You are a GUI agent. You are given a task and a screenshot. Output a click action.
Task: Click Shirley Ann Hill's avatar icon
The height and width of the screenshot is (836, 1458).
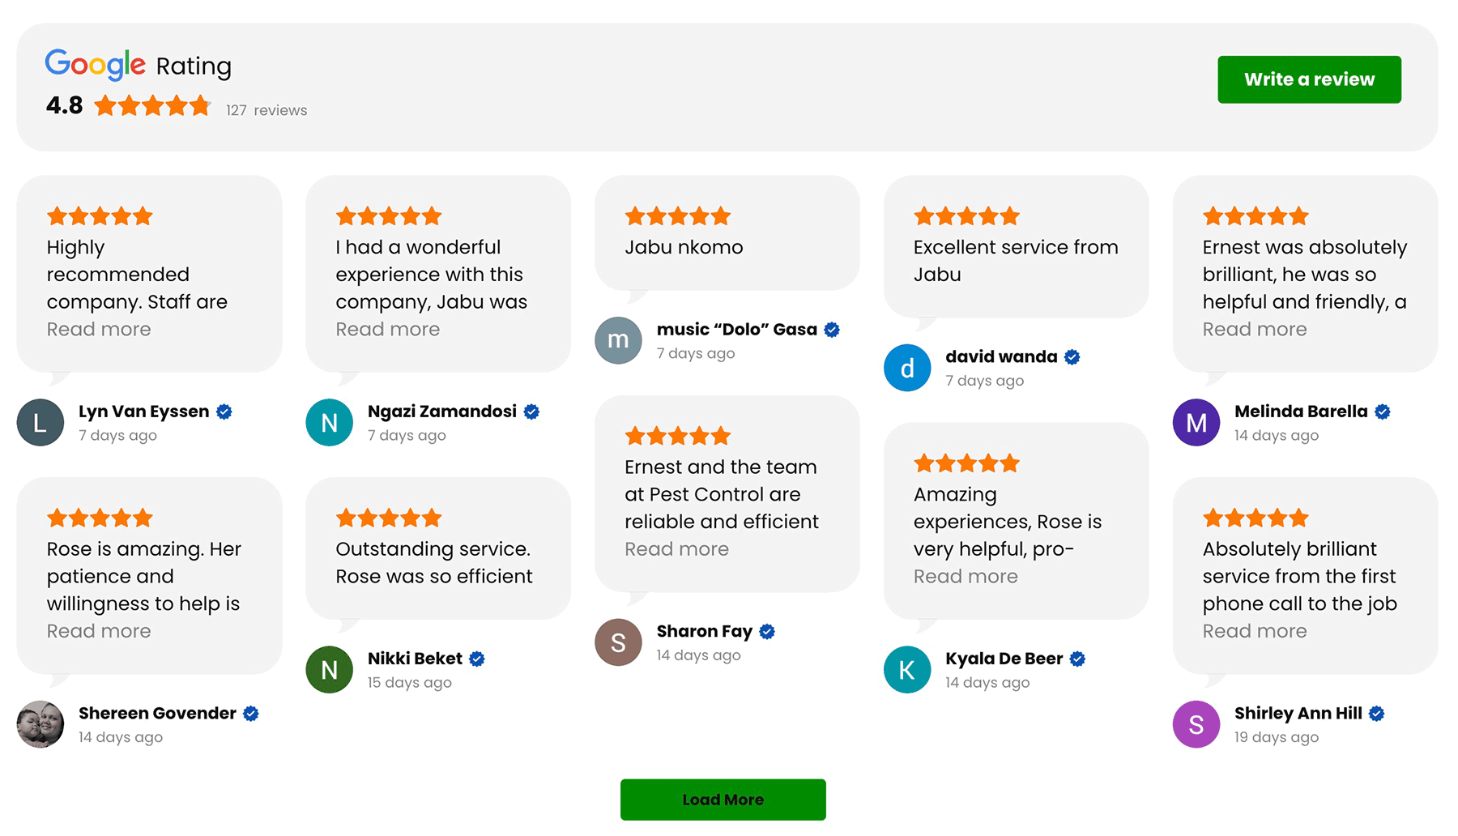(1196, 724)
